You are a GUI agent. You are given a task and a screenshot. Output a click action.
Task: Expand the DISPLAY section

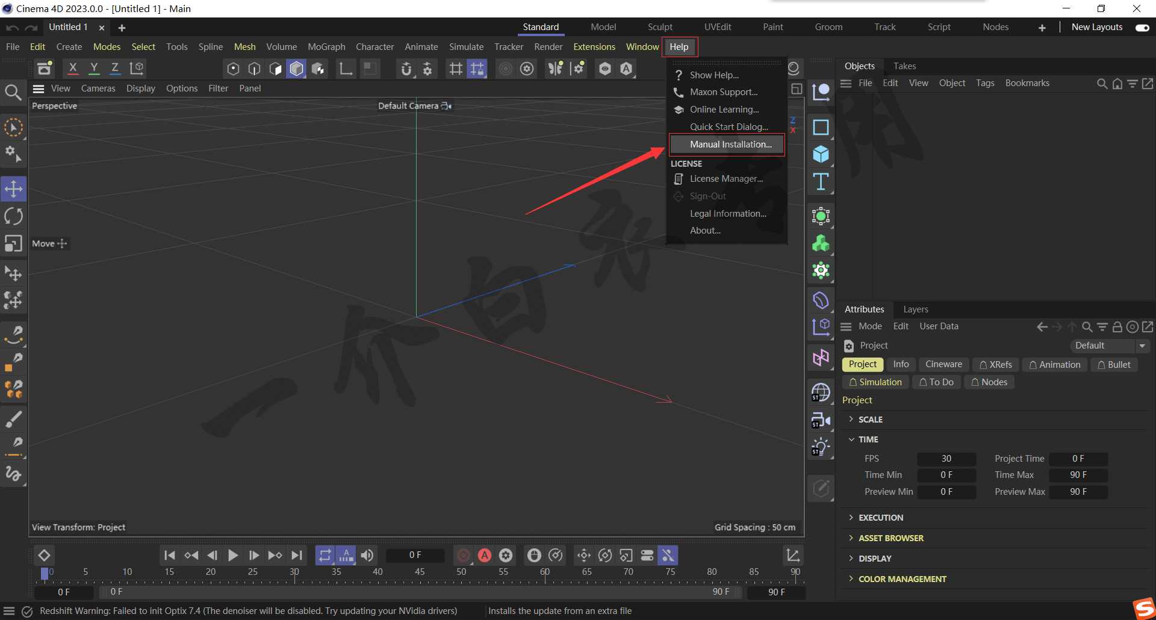coord(874,559)
